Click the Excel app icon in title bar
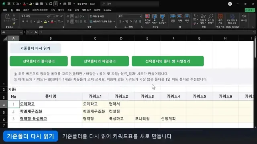Screen dimensions: 257x144 click(4, 4)
